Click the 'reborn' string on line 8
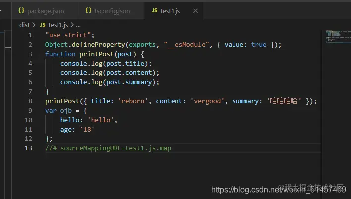This screenshot has width=351, height=199. pyautogui.click(x=133, y=101)
